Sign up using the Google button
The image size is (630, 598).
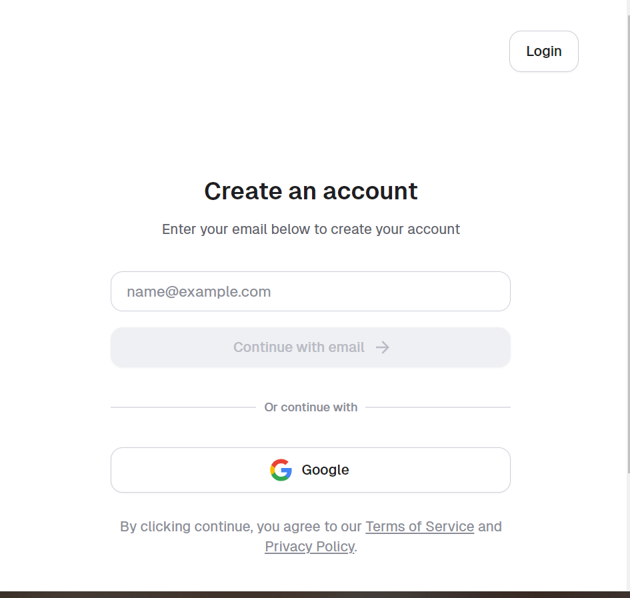pos(311,470)
